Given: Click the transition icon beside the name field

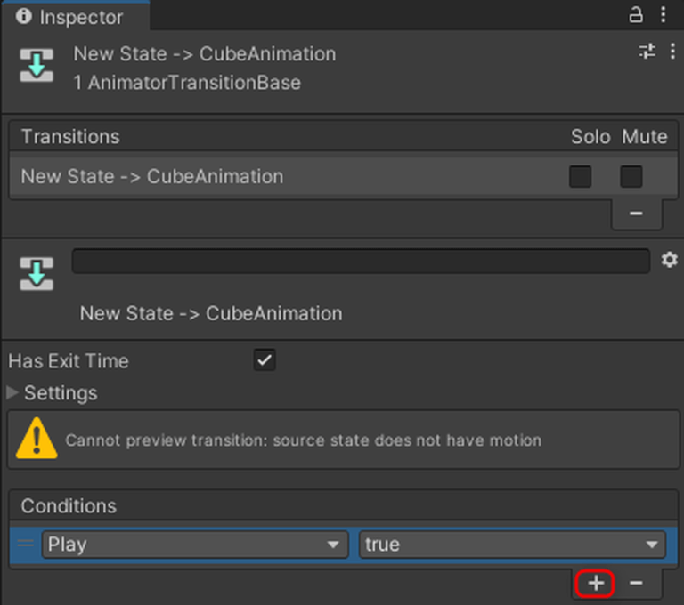Looking at the screenshot, I should (x=37, y=276).
